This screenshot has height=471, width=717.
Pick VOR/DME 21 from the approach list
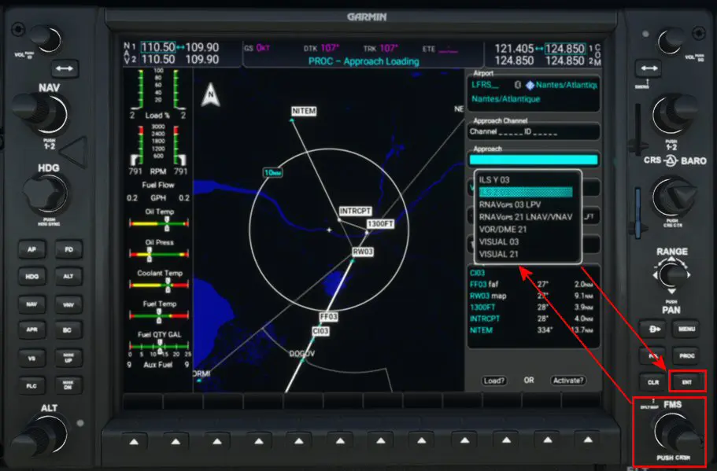click(503, 230)
